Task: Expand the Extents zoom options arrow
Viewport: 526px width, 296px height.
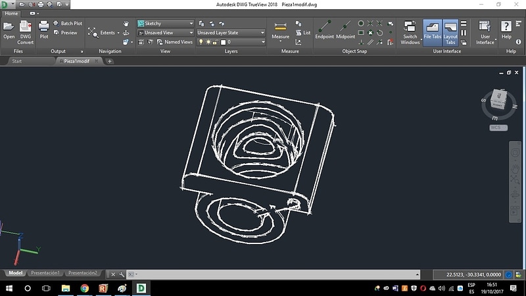Action: pyautogui.click(x=118, y=33)
